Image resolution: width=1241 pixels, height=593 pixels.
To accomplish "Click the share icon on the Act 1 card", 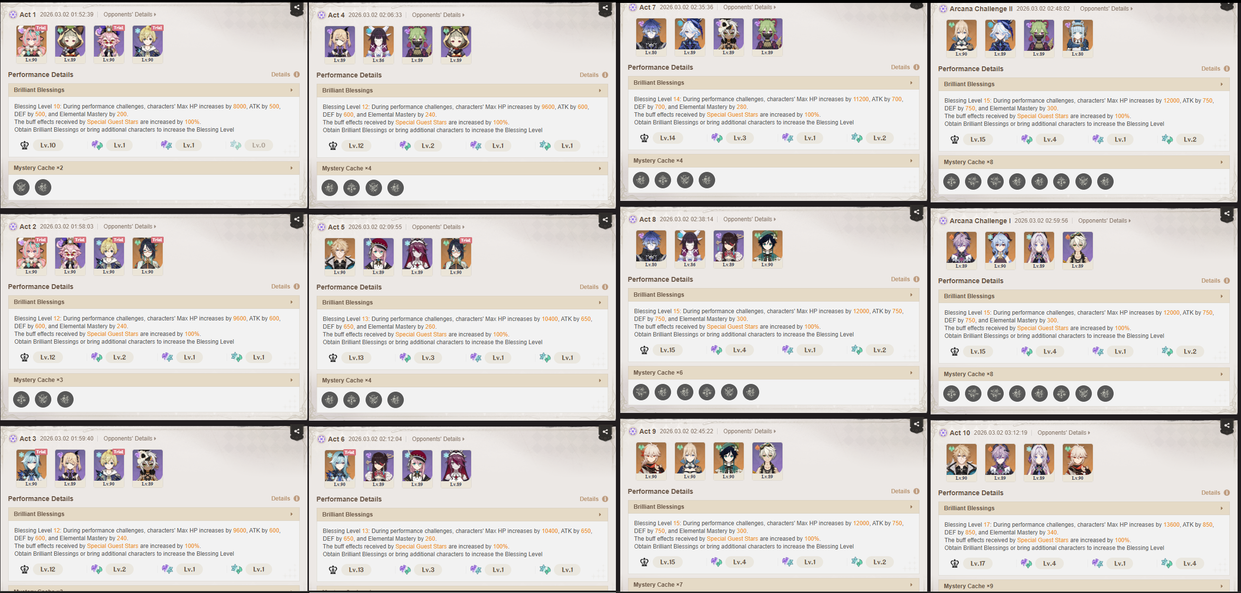I will point(297,7).
